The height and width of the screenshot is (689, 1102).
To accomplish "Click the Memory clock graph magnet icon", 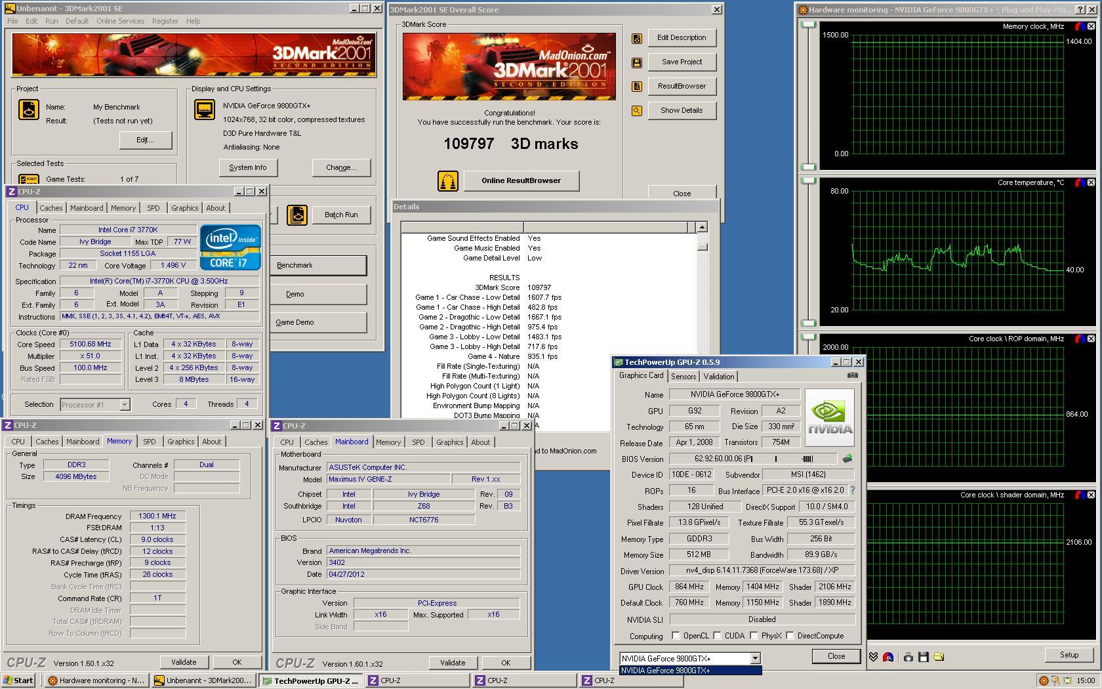I will 1080,26.
